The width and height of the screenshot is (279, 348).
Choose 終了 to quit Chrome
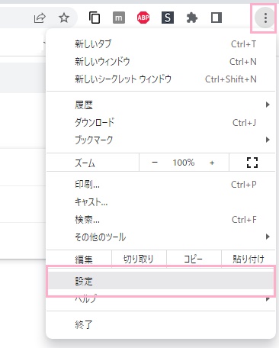pos(161,324)
